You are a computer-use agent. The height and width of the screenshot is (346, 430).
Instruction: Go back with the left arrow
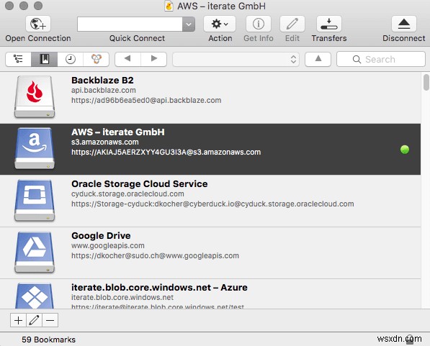point(127,59)
